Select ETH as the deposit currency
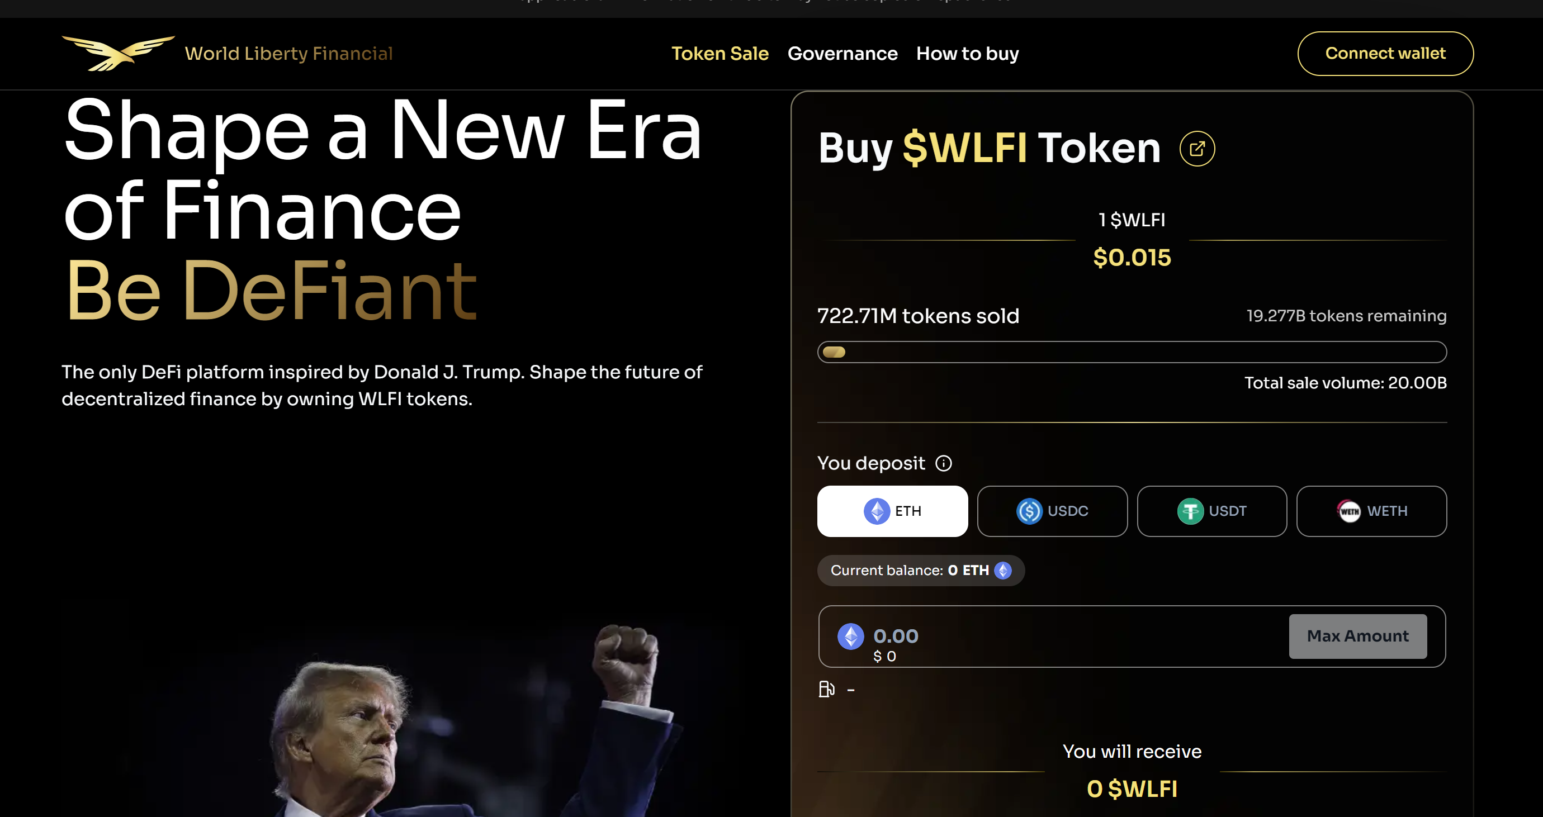 tap(892, 511)
